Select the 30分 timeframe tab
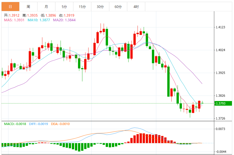 [100, 7]
